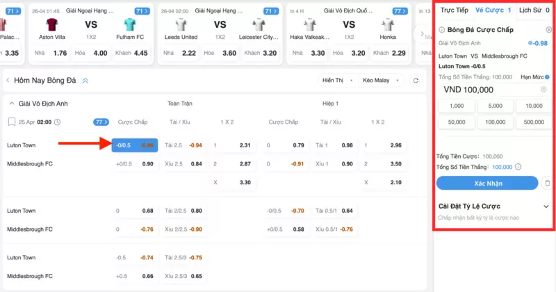Select first-half Tài 1 odds 0.98
The image size is (556, 292).
coord(334,145)
